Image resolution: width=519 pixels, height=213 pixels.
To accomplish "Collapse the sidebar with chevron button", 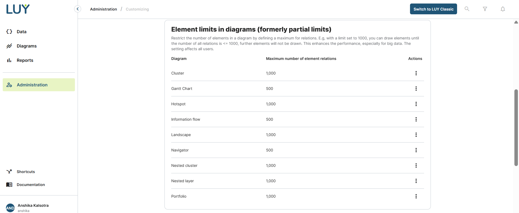I will (x=78, y=9).
